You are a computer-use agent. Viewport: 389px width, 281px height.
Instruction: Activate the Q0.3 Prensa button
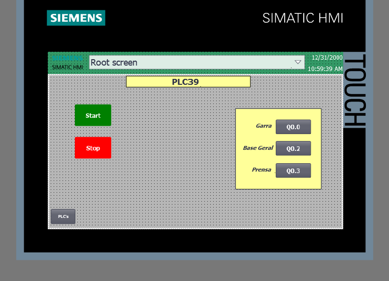293,171
